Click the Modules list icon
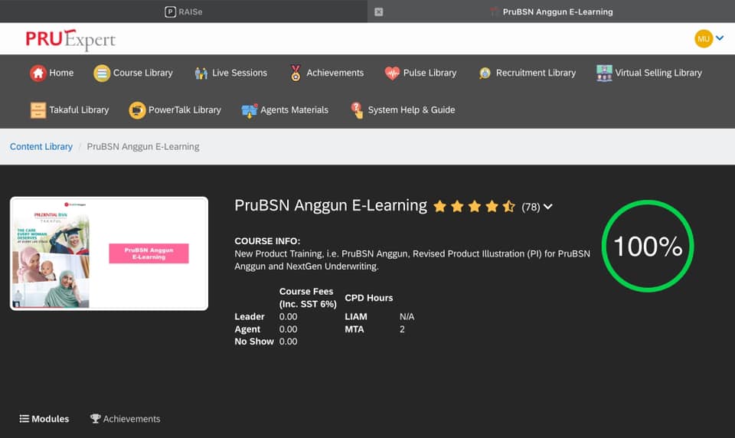This screenshot has height=438, width=735. coord(24,419)
